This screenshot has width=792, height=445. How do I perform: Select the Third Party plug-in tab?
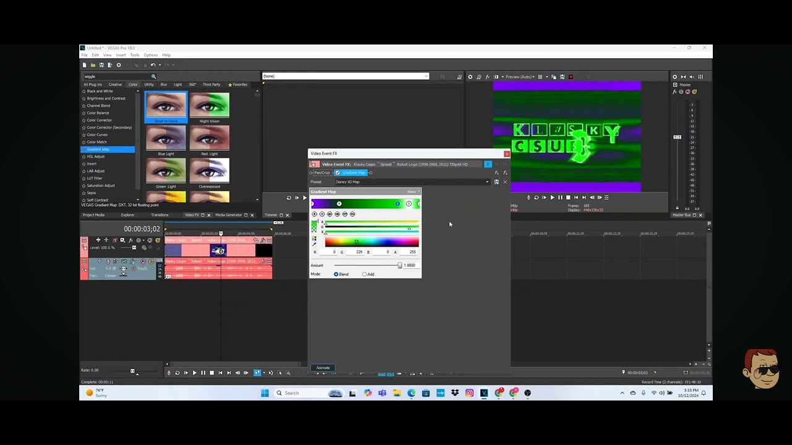(212, 85)
